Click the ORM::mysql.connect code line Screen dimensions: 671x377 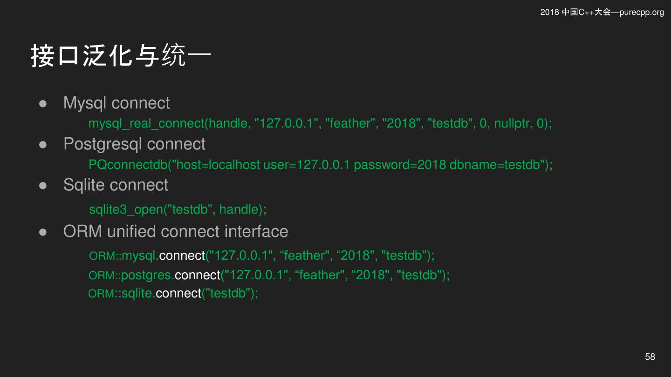pyautogui.click(x=262, y=256)
